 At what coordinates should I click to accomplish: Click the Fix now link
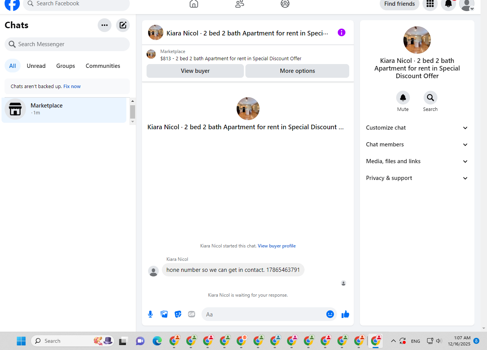72,87
